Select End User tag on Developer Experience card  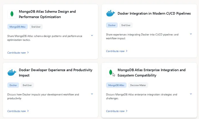[27, 85]
